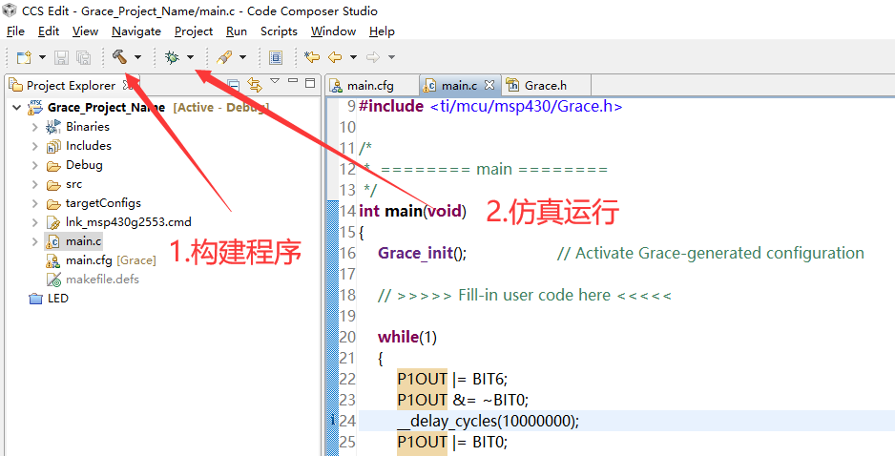The image size is (895, 456).
Task: Open the Search dropdown arrow
Action: [242, 57]
